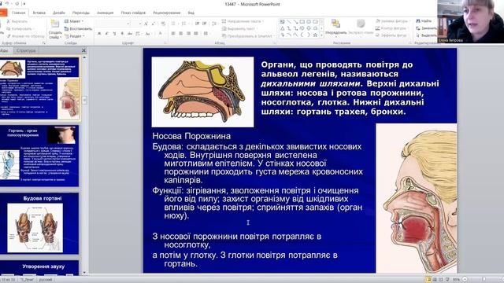The height and width of the screenshot is (283, 504).
Task: Click Increase List Level indent icon
Action: 205,24
